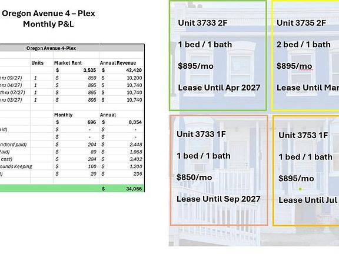The image size is (339, 254).
Task: Click the annual expense cell 1,068
Action: point(136,152)
